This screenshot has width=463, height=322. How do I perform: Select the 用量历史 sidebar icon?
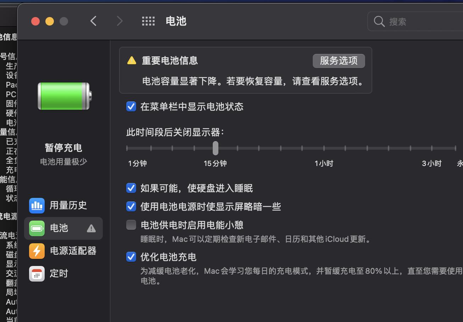(x=37, y=205)
